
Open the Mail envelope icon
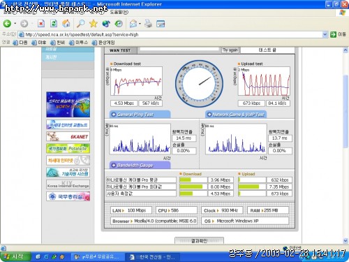(x=133, y=24)
